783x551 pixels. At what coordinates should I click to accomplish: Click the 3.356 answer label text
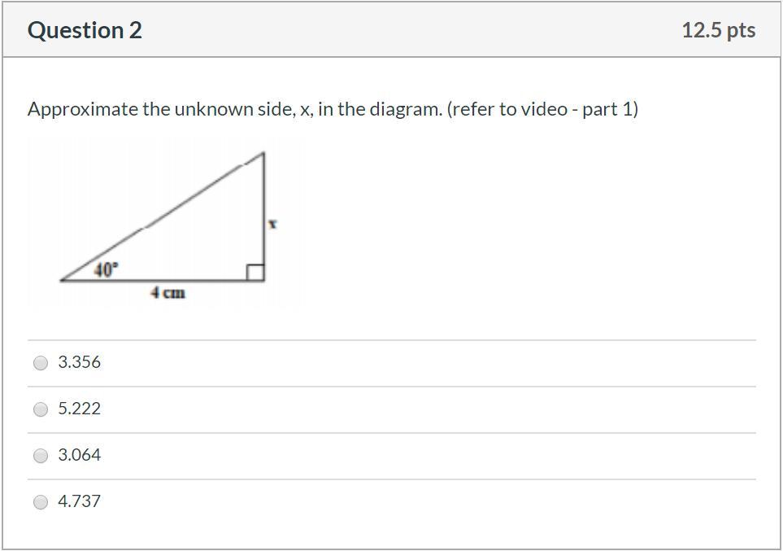pos(79,362)
